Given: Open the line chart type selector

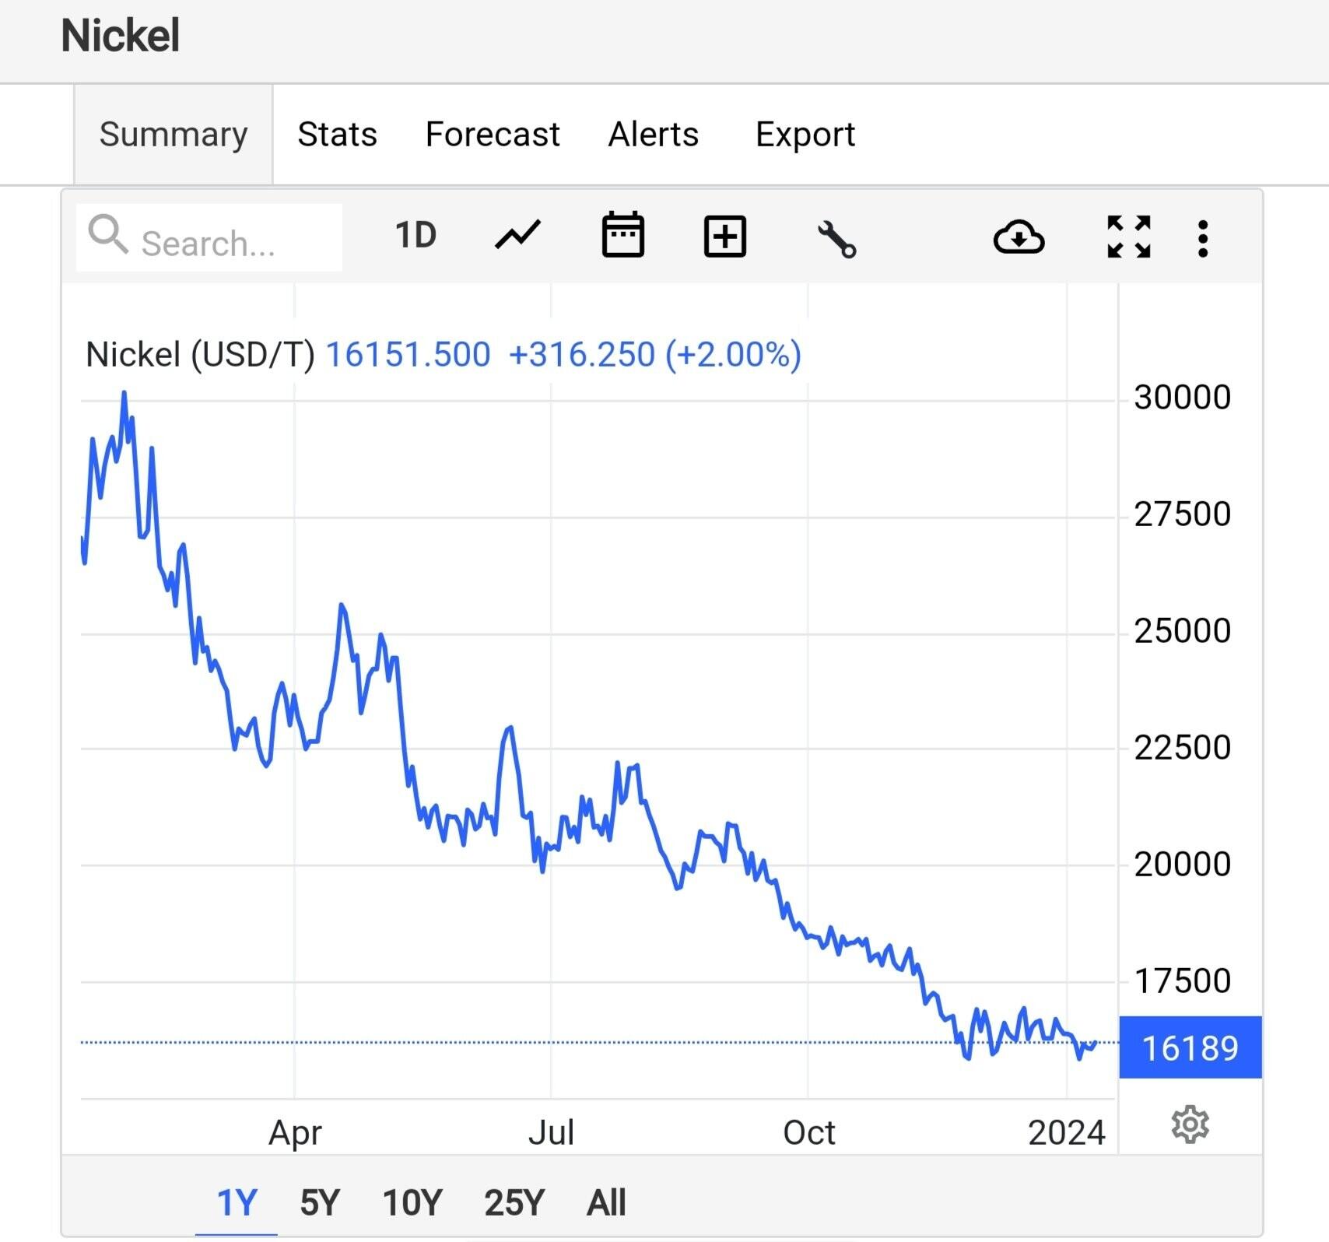Looking at the screenshot, I should tap(517, 235).
